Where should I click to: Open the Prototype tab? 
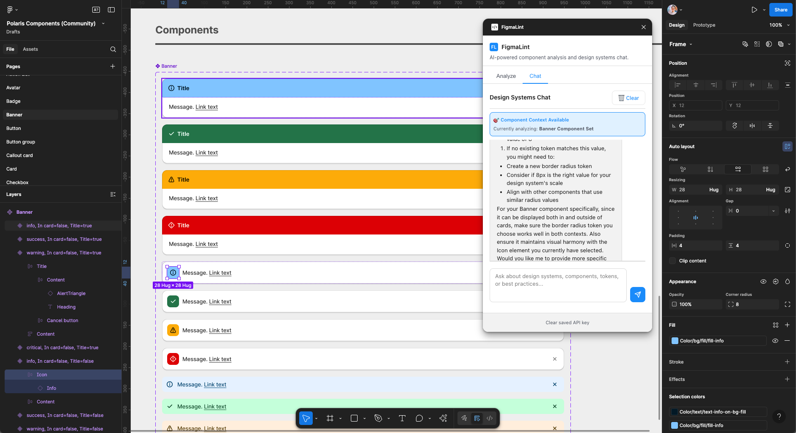(x=704, y=25)
